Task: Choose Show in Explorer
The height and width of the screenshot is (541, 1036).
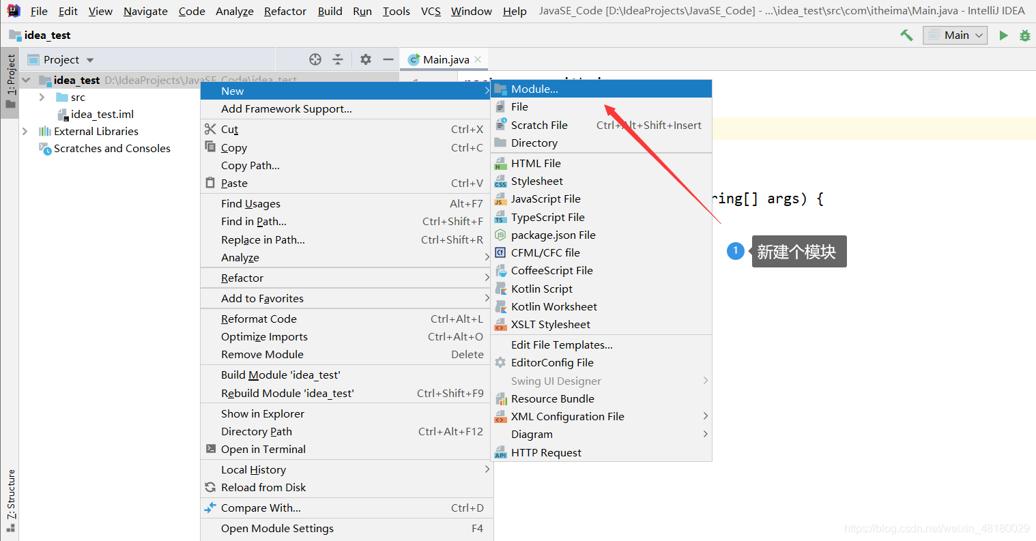Action: coord(345,413)
